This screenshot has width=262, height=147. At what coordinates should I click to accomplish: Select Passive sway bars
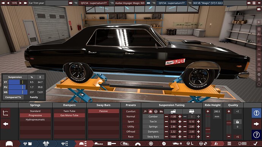(103, 111)
